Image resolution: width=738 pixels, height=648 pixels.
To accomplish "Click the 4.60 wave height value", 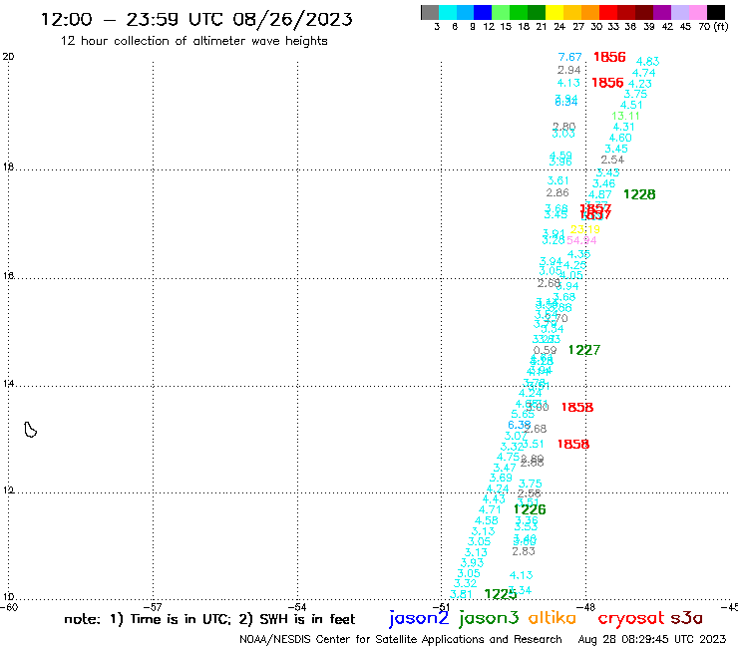I will [620, 138].
